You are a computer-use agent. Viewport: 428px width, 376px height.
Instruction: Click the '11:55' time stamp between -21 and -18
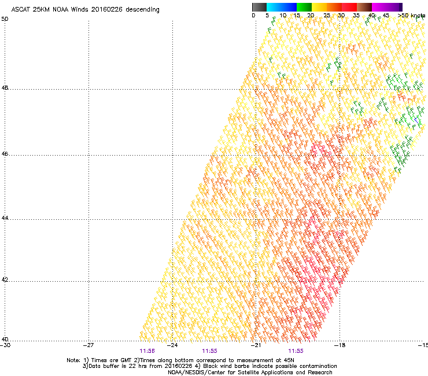(296, 351)
